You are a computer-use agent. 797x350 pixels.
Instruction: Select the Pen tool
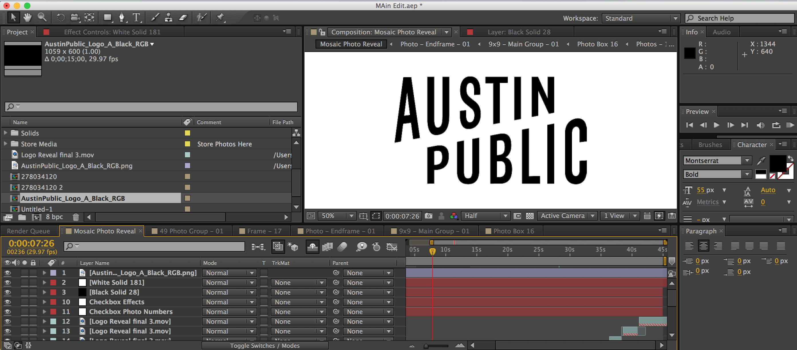coord(122,18)
